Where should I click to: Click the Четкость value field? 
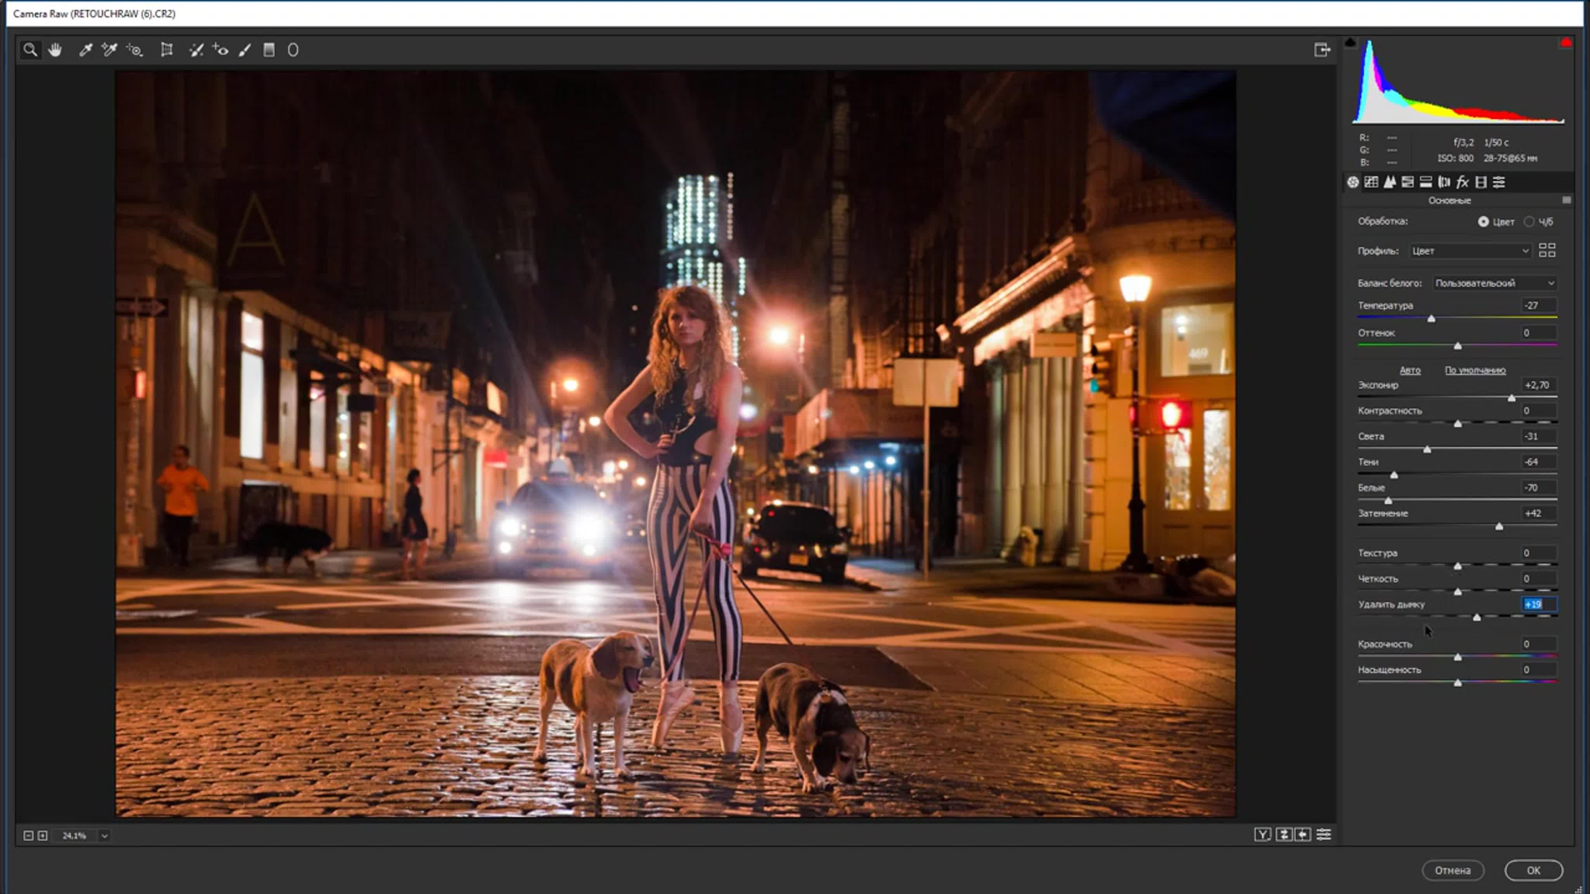pos(1539,579)
